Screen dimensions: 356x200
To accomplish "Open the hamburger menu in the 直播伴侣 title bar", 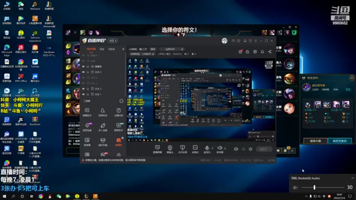I will tap(255, 41).
